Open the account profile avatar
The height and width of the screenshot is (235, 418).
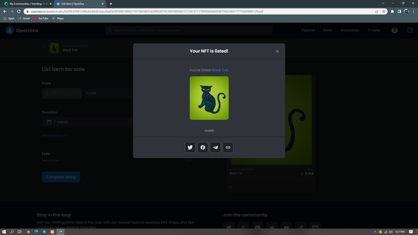coord(394,31)
